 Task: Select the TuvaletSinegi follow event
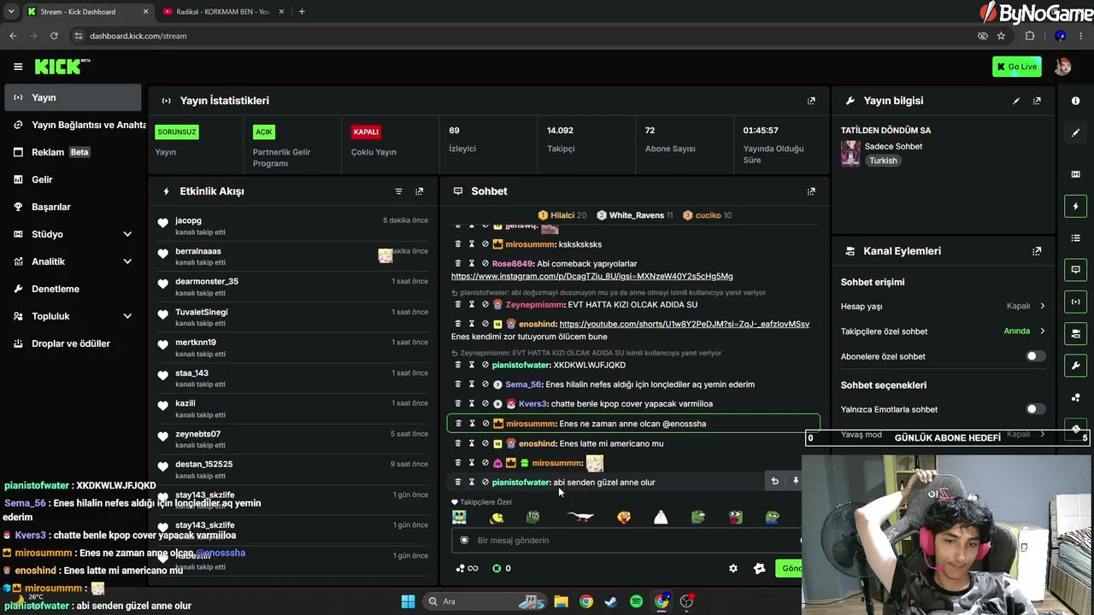click(293, 318)
